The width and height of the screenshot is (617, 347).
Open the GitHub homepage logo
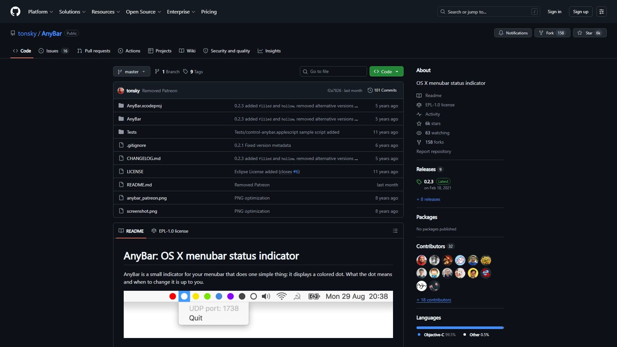(x=15, y=12)
